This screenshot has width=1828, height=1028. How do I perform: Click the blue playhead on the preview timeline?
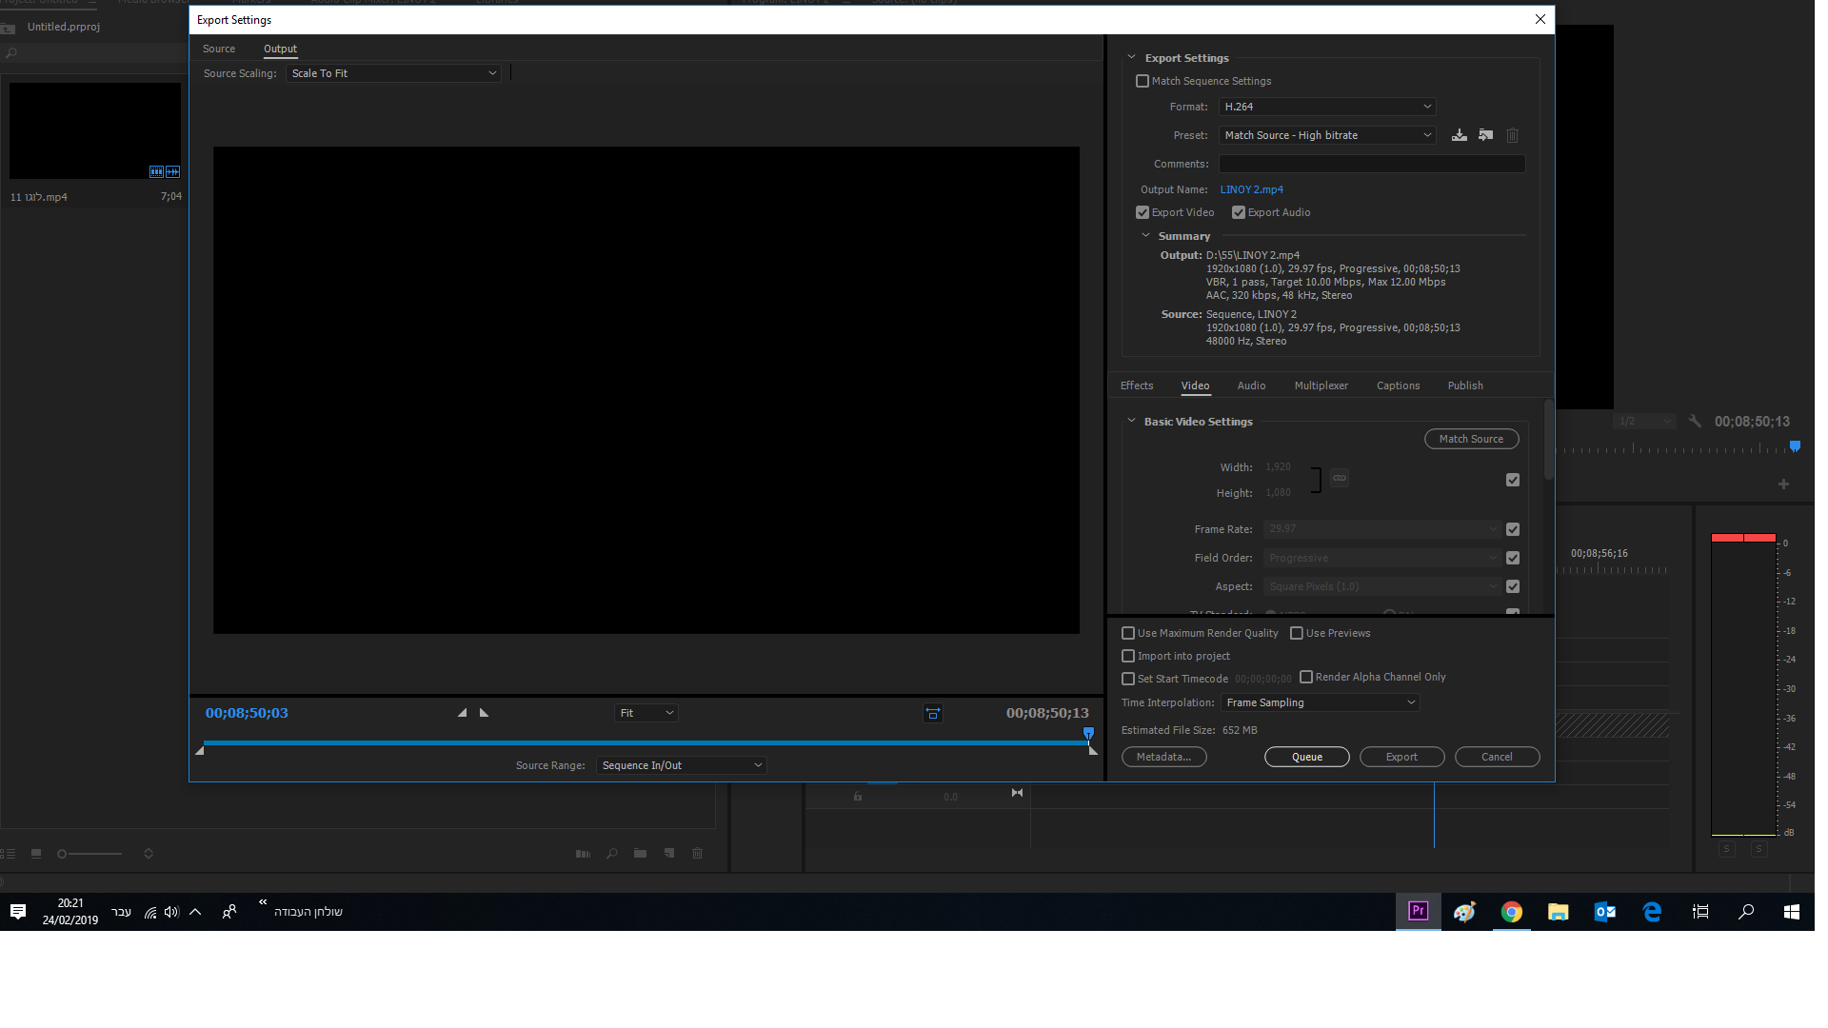coord(1088,733)
